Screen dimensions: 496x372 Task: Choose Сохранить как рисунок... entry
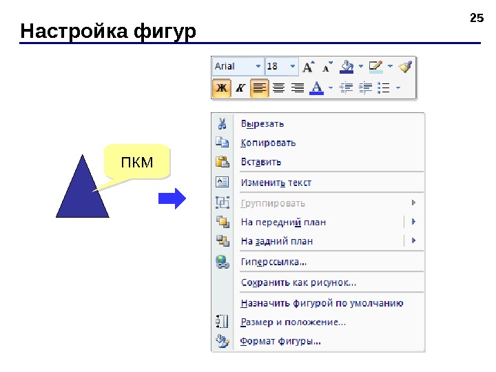[318, 282]
